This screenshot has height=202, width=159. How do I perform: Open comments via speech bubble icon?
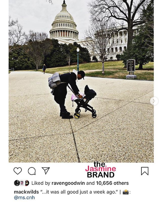[32, 171]
